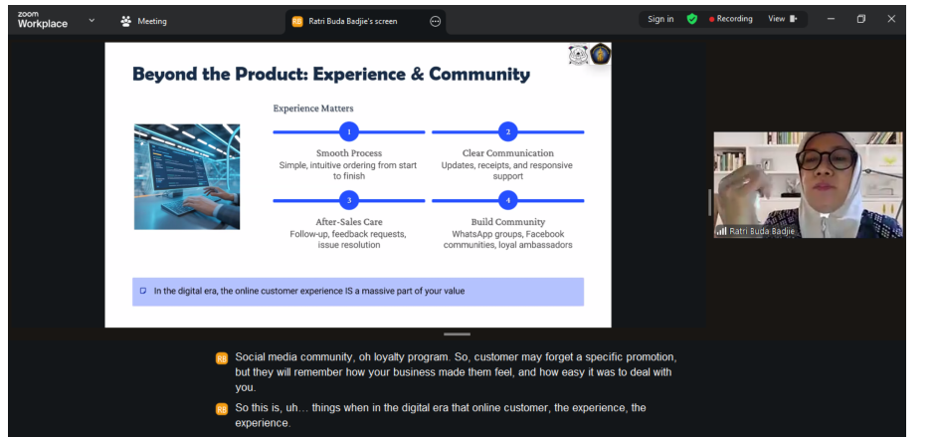This screenshot has height=437, width=938.
Task: Restore down the Zoom window
Action: tap(860, 19)
